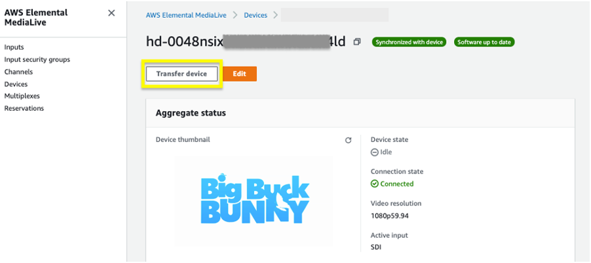This screenshot has height=263, width=591.
Task: Click the SDI active input value
Action: pos(376,247)
